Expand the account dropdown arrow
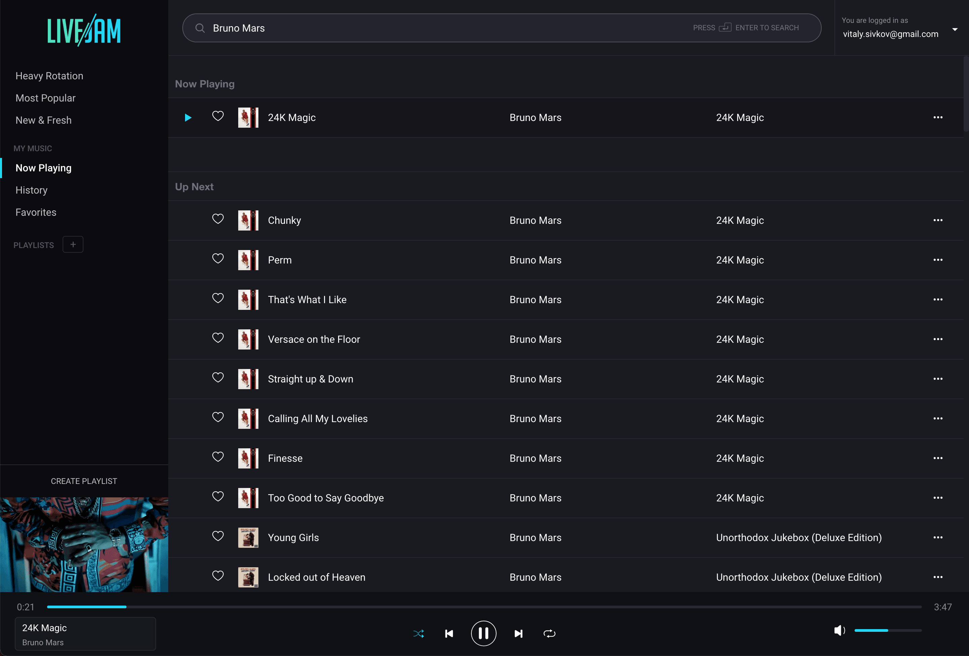969x656 pixels. point(955,30)
